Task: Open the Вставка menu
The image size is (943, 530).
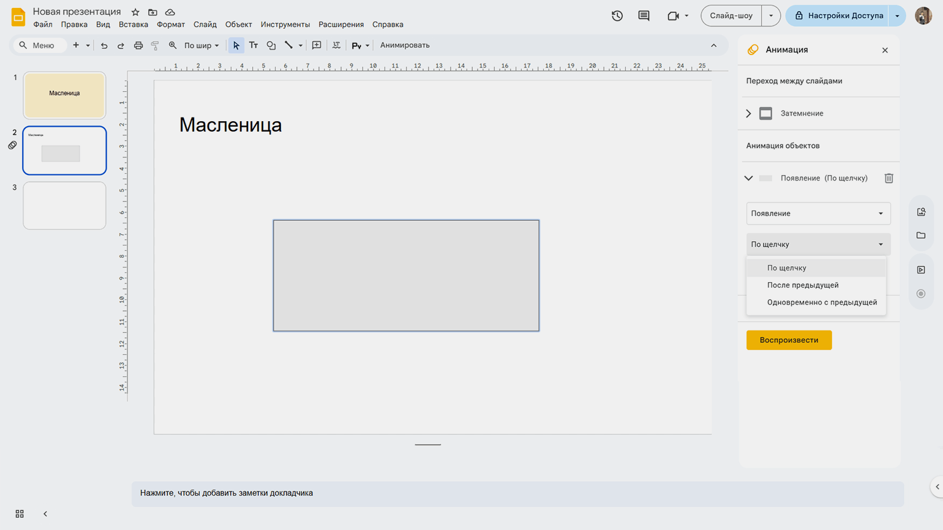Action: (133, 24)
